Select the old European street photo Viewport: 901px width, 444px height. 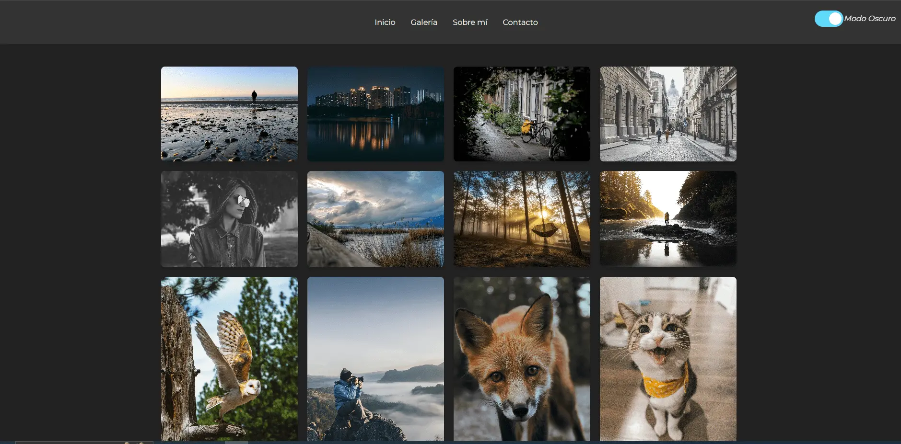(668, 114)
